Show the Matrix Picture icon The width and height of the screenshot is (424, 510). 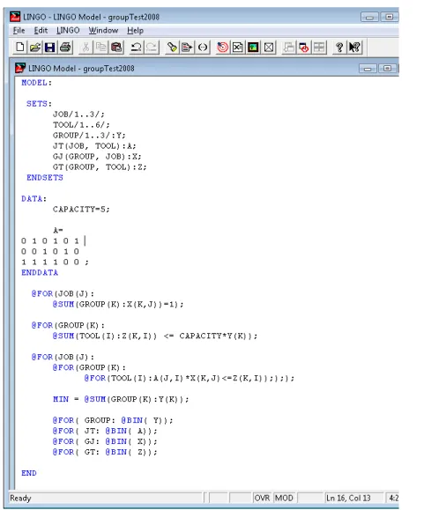click(x=253, y=48)
